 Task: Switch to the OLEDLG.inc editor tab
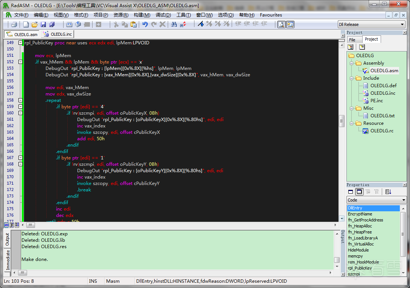tap(58, 34)
